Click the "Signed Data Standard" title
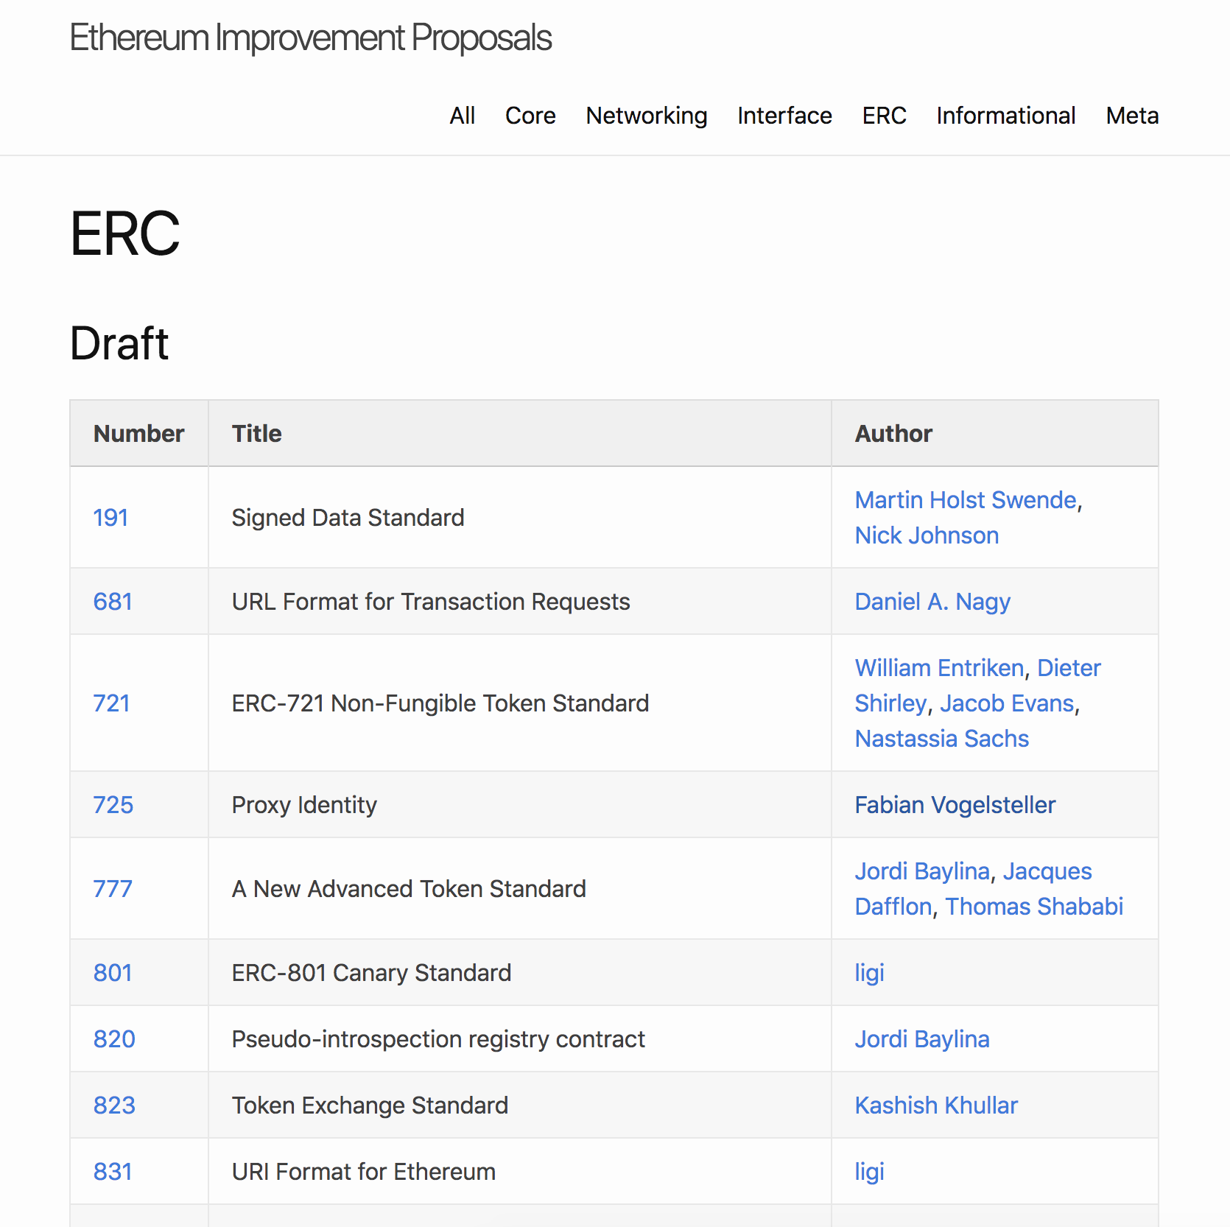 [348, 518]
